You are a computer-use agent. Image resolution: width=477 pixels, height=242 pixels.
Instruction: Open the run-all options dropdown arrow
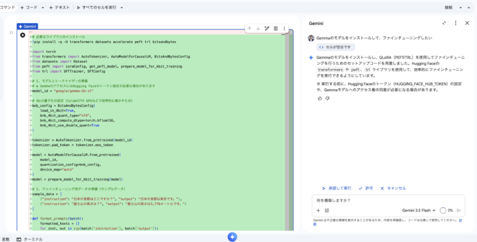(122, 7)
